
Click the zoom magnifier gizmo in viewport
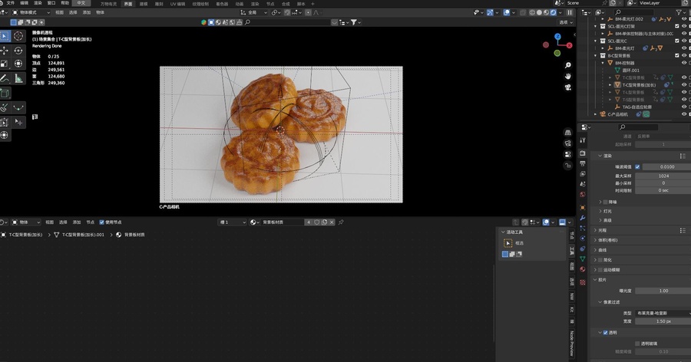568,65
